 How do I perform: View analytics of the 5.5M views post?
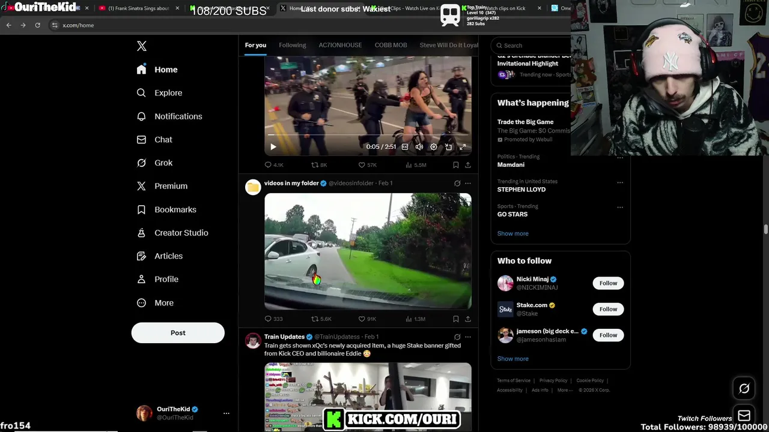pyautogui.click(x=416, y=165)
